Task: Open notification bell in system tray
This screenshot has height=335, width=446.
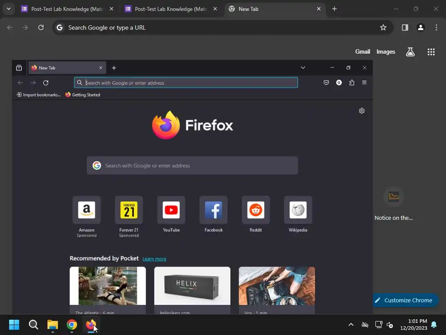Action: 434,325
